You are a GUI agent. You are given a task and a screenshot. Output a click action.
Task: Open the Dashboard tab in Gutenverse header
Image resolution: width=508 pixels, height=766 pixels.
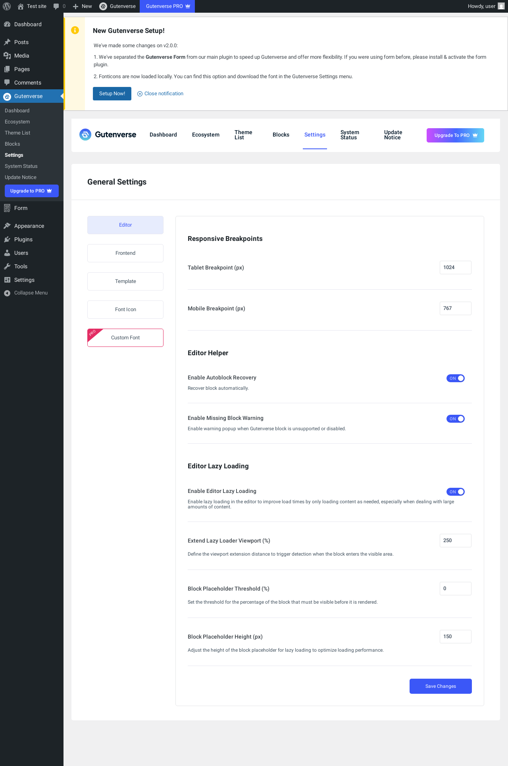tap(163, 135)
